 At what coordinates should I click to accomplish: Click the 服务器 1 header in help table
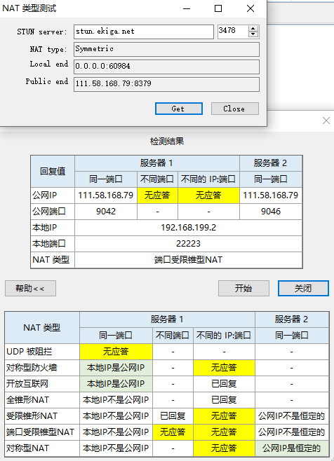tap(167, 319)
